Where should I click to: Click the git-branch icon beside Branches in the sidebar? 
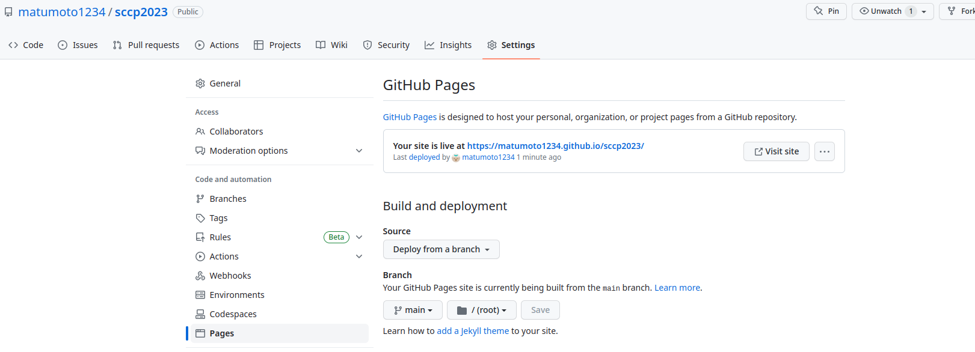[200, 199]
